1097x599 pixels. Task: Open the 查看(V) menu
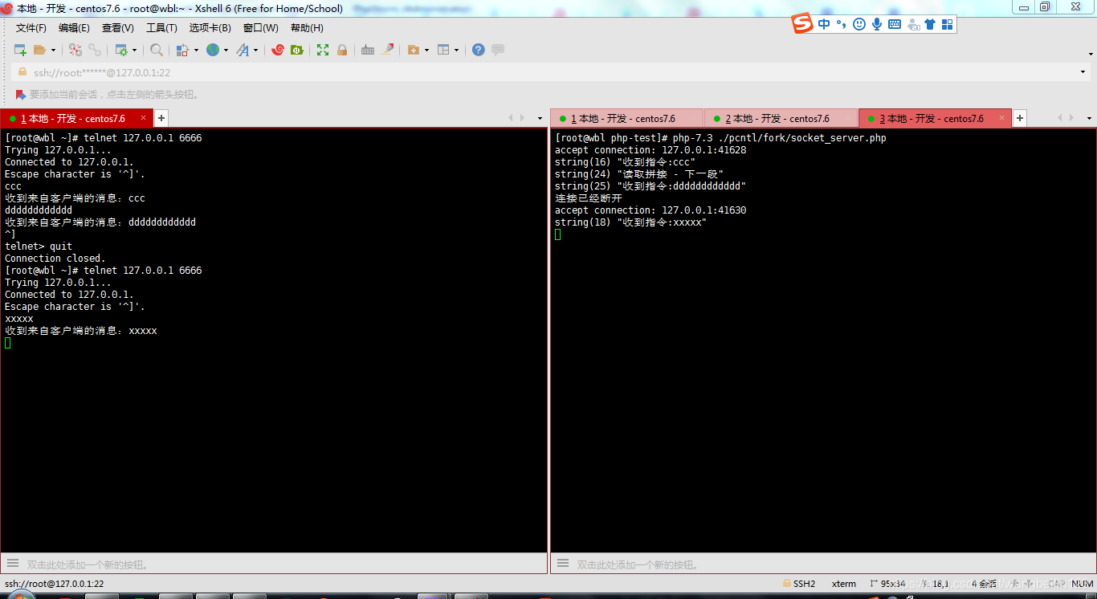click(x=118, y=28)
